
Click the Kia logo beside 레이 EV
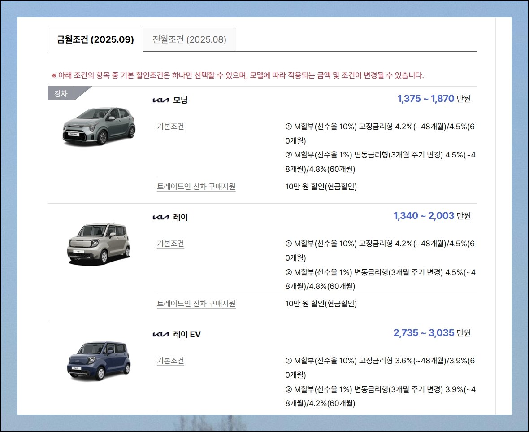click(x=160, y=334)
